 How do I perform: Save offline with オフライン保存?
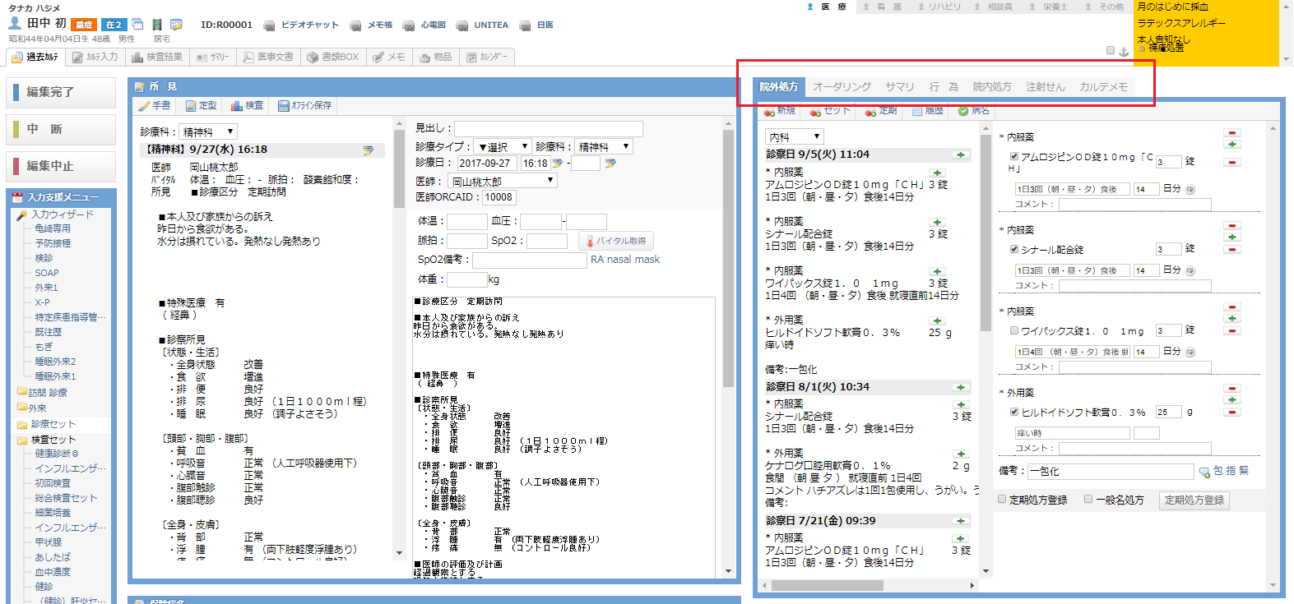(304, 105)
